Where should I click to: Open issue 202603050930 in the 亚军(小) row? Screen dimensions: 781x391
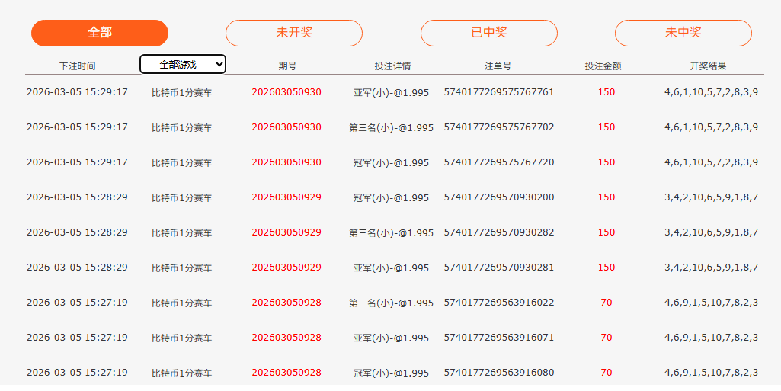(x=286, y=92)
